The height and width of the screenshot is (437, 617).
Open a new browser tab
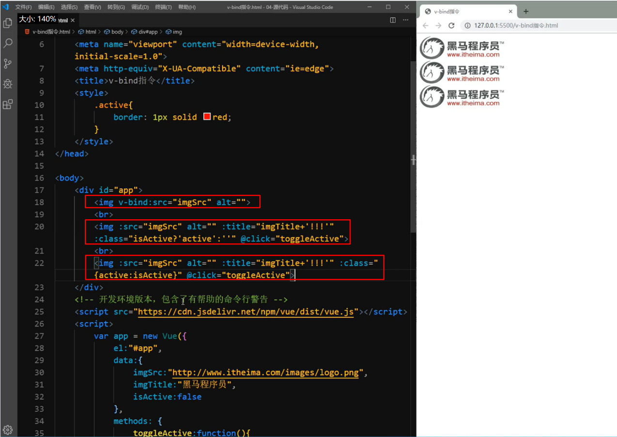526,11
